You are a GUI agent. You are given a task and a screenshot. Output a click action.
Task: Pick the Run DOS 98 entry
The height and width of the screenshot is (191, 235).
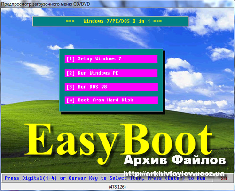[111, 87]
